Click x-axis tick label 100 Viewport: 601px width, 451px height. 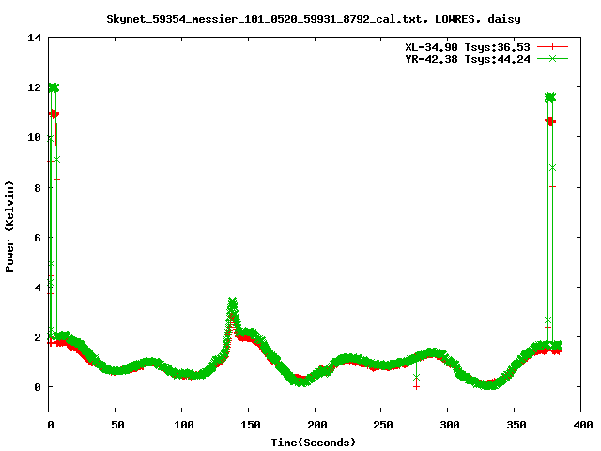pyautogui.click(x=184, y=425)
